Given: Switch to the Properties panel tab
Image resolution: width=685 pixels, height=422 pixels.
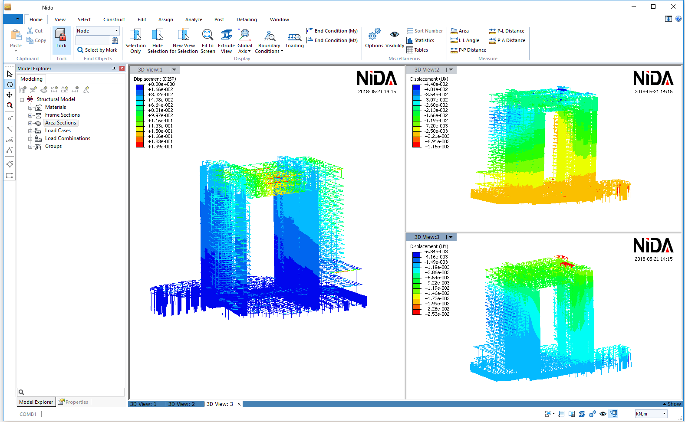Looking at the screenshot, I should [x=73, y=402].
